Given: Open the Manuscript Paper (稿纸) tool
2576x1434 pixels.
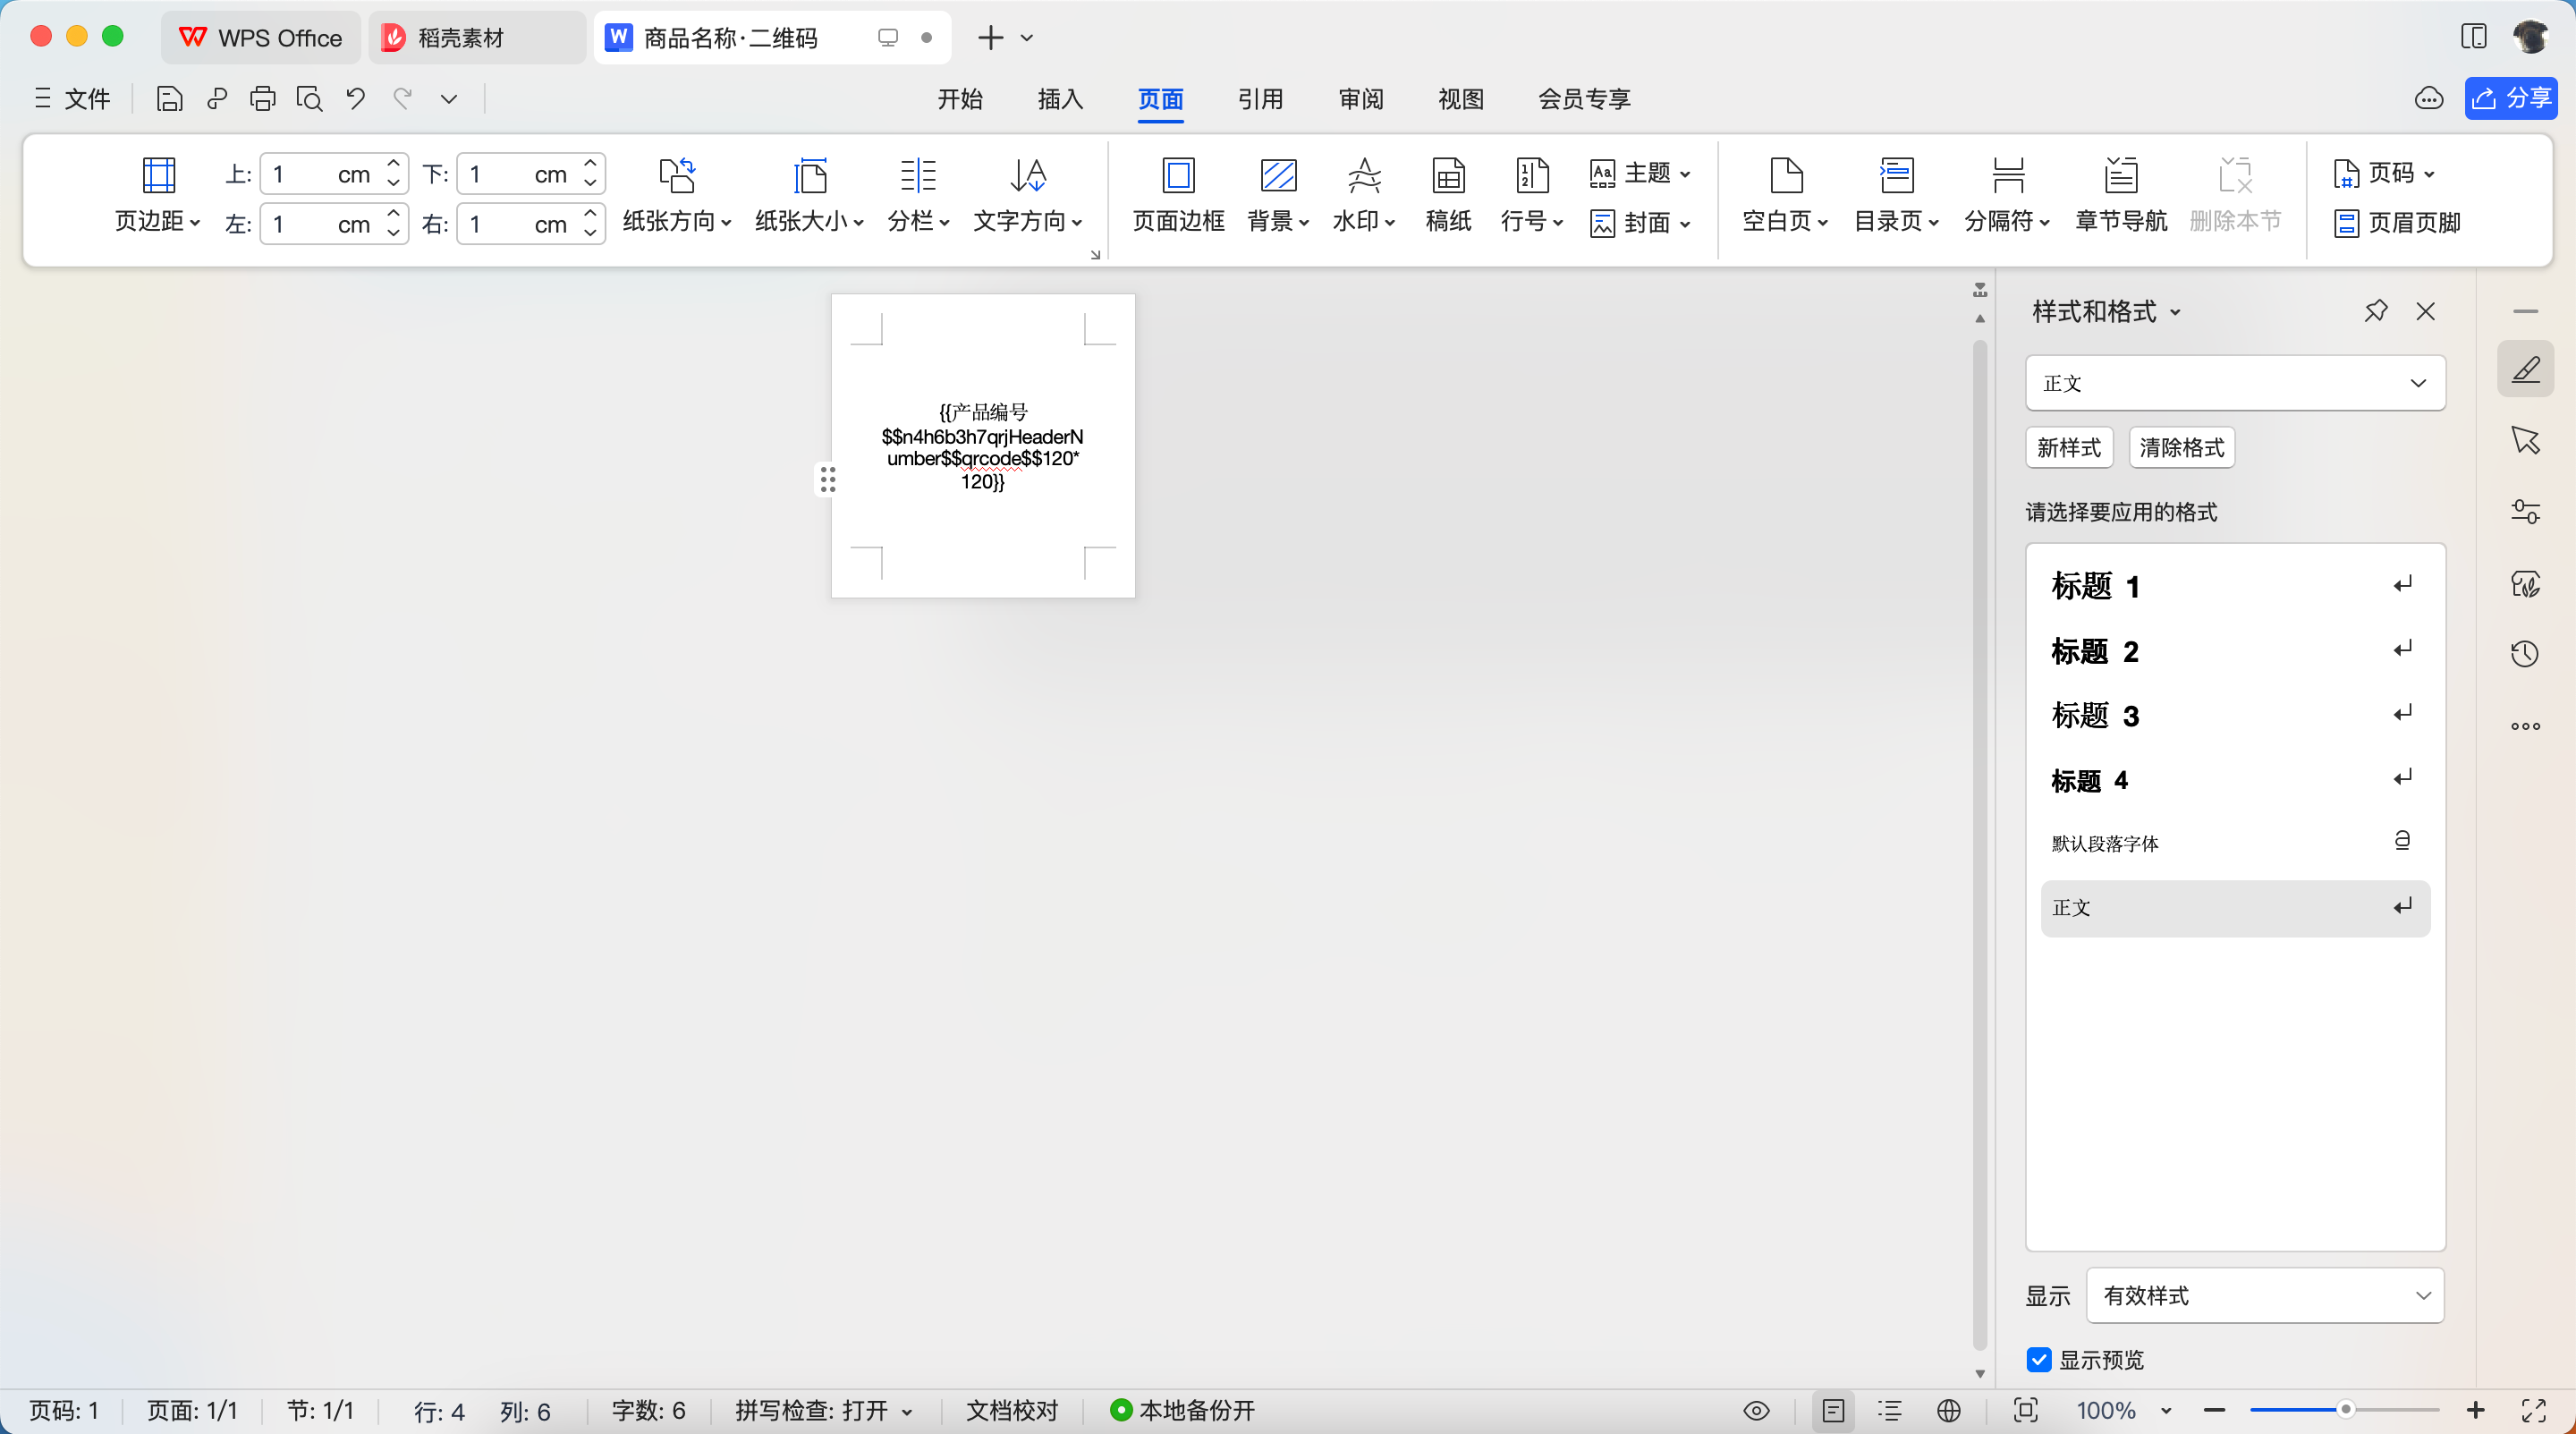Looking at the screenshot, I should [1447, 176].
